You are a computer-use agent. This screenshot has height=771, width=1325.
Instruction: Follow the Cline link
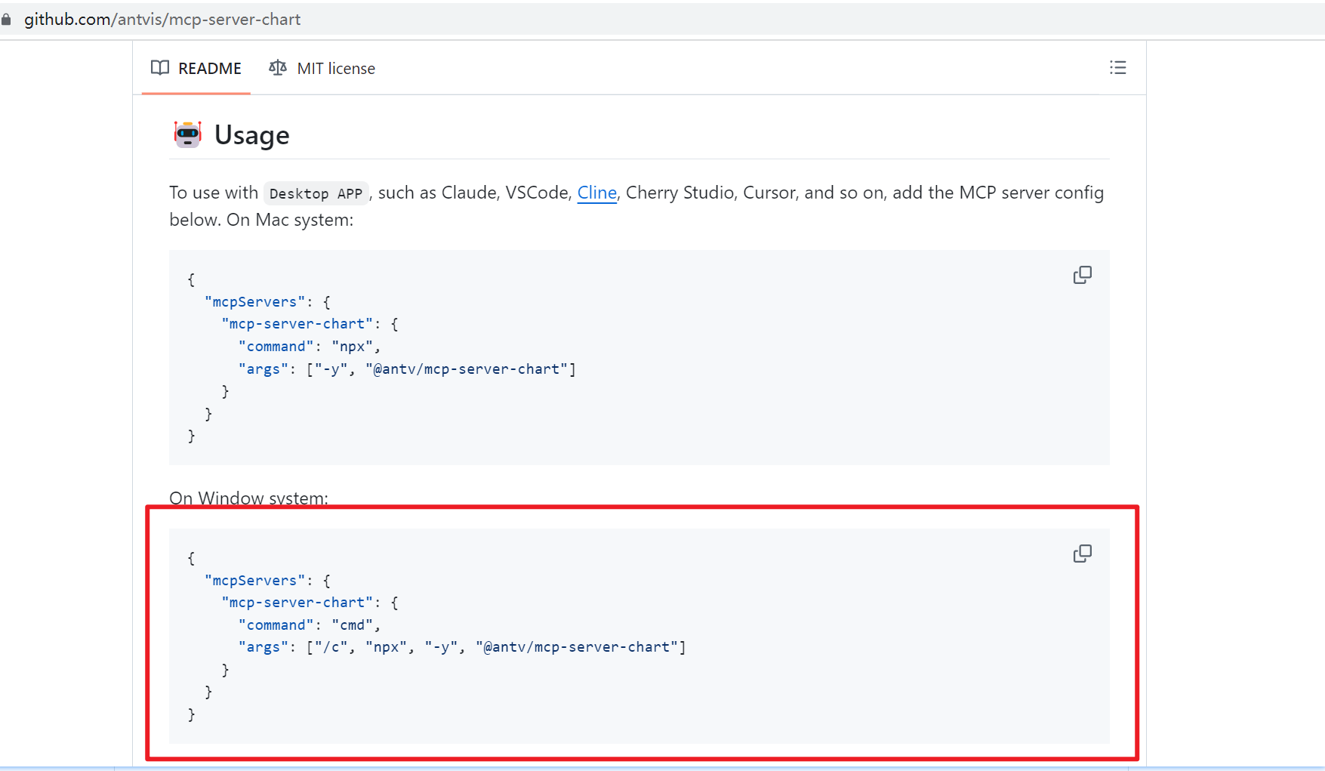[597, 193]
